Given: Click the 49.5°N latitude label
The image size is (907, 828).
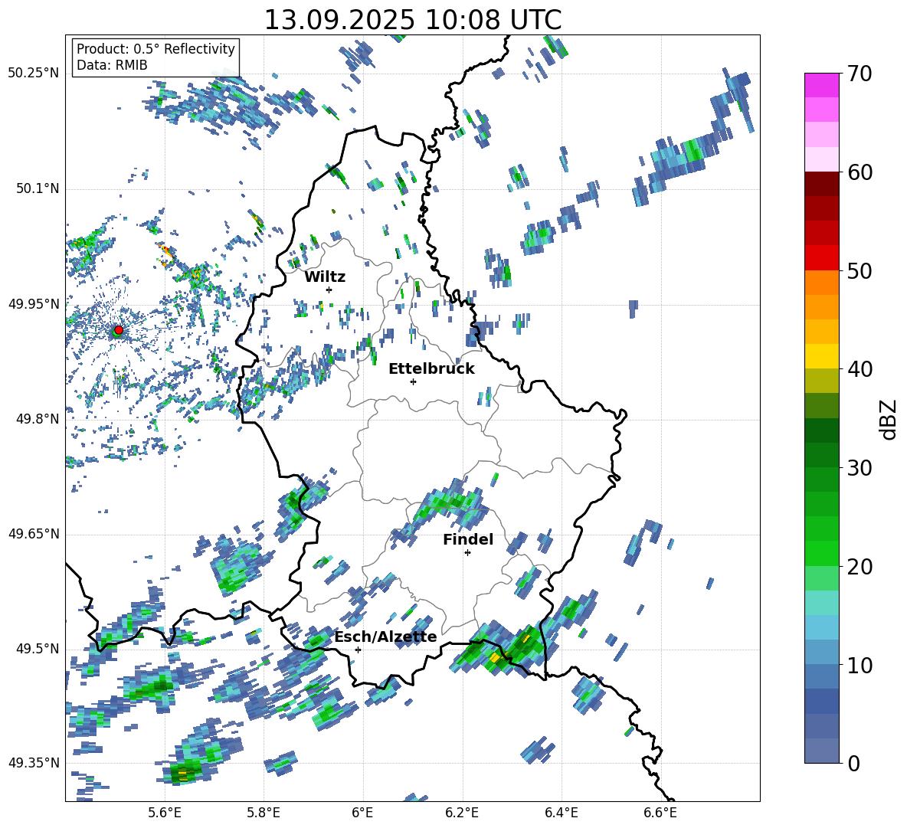Looking at the screenshot, I should point(37,649).
